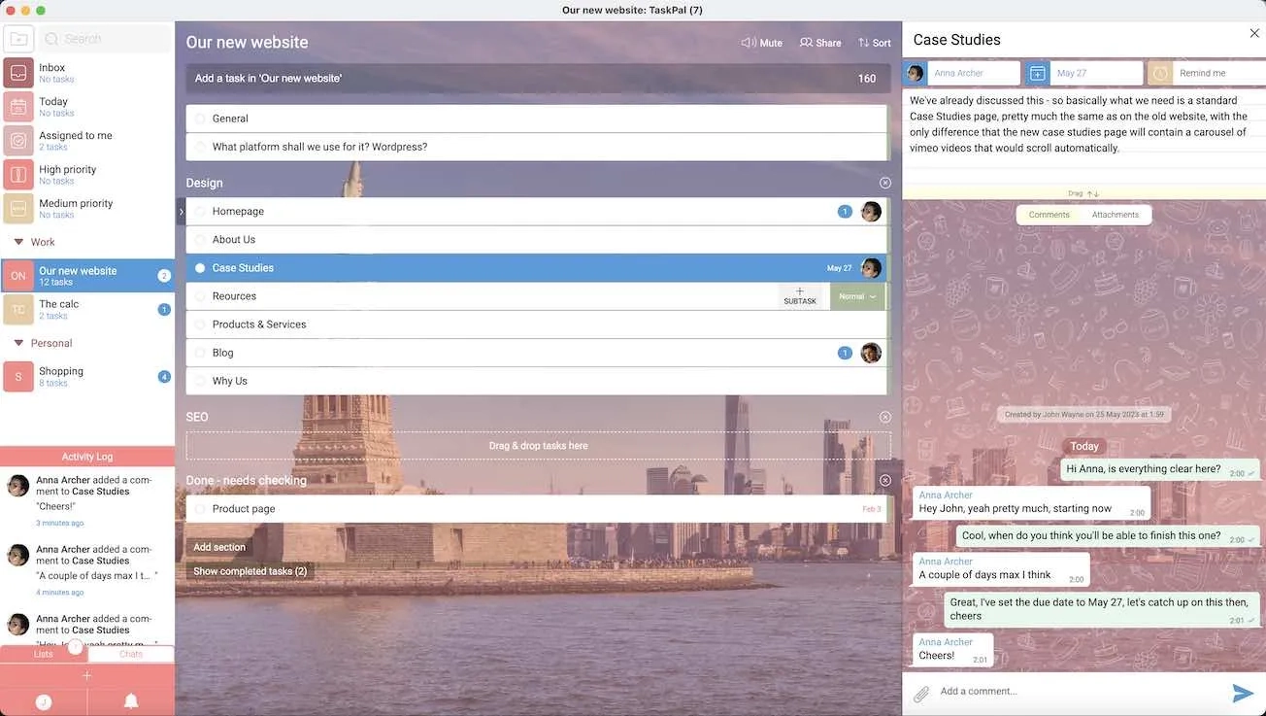Viewport: 1266px width, 716px height.
Task: Collapse the Personal folder triangle
Action: [x=18, y=343]
